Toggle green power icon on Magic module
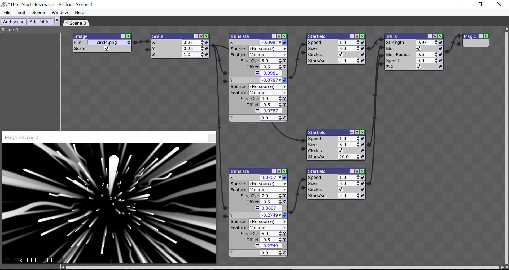This screenshot has height=270, width=509. tap(486, 36)
